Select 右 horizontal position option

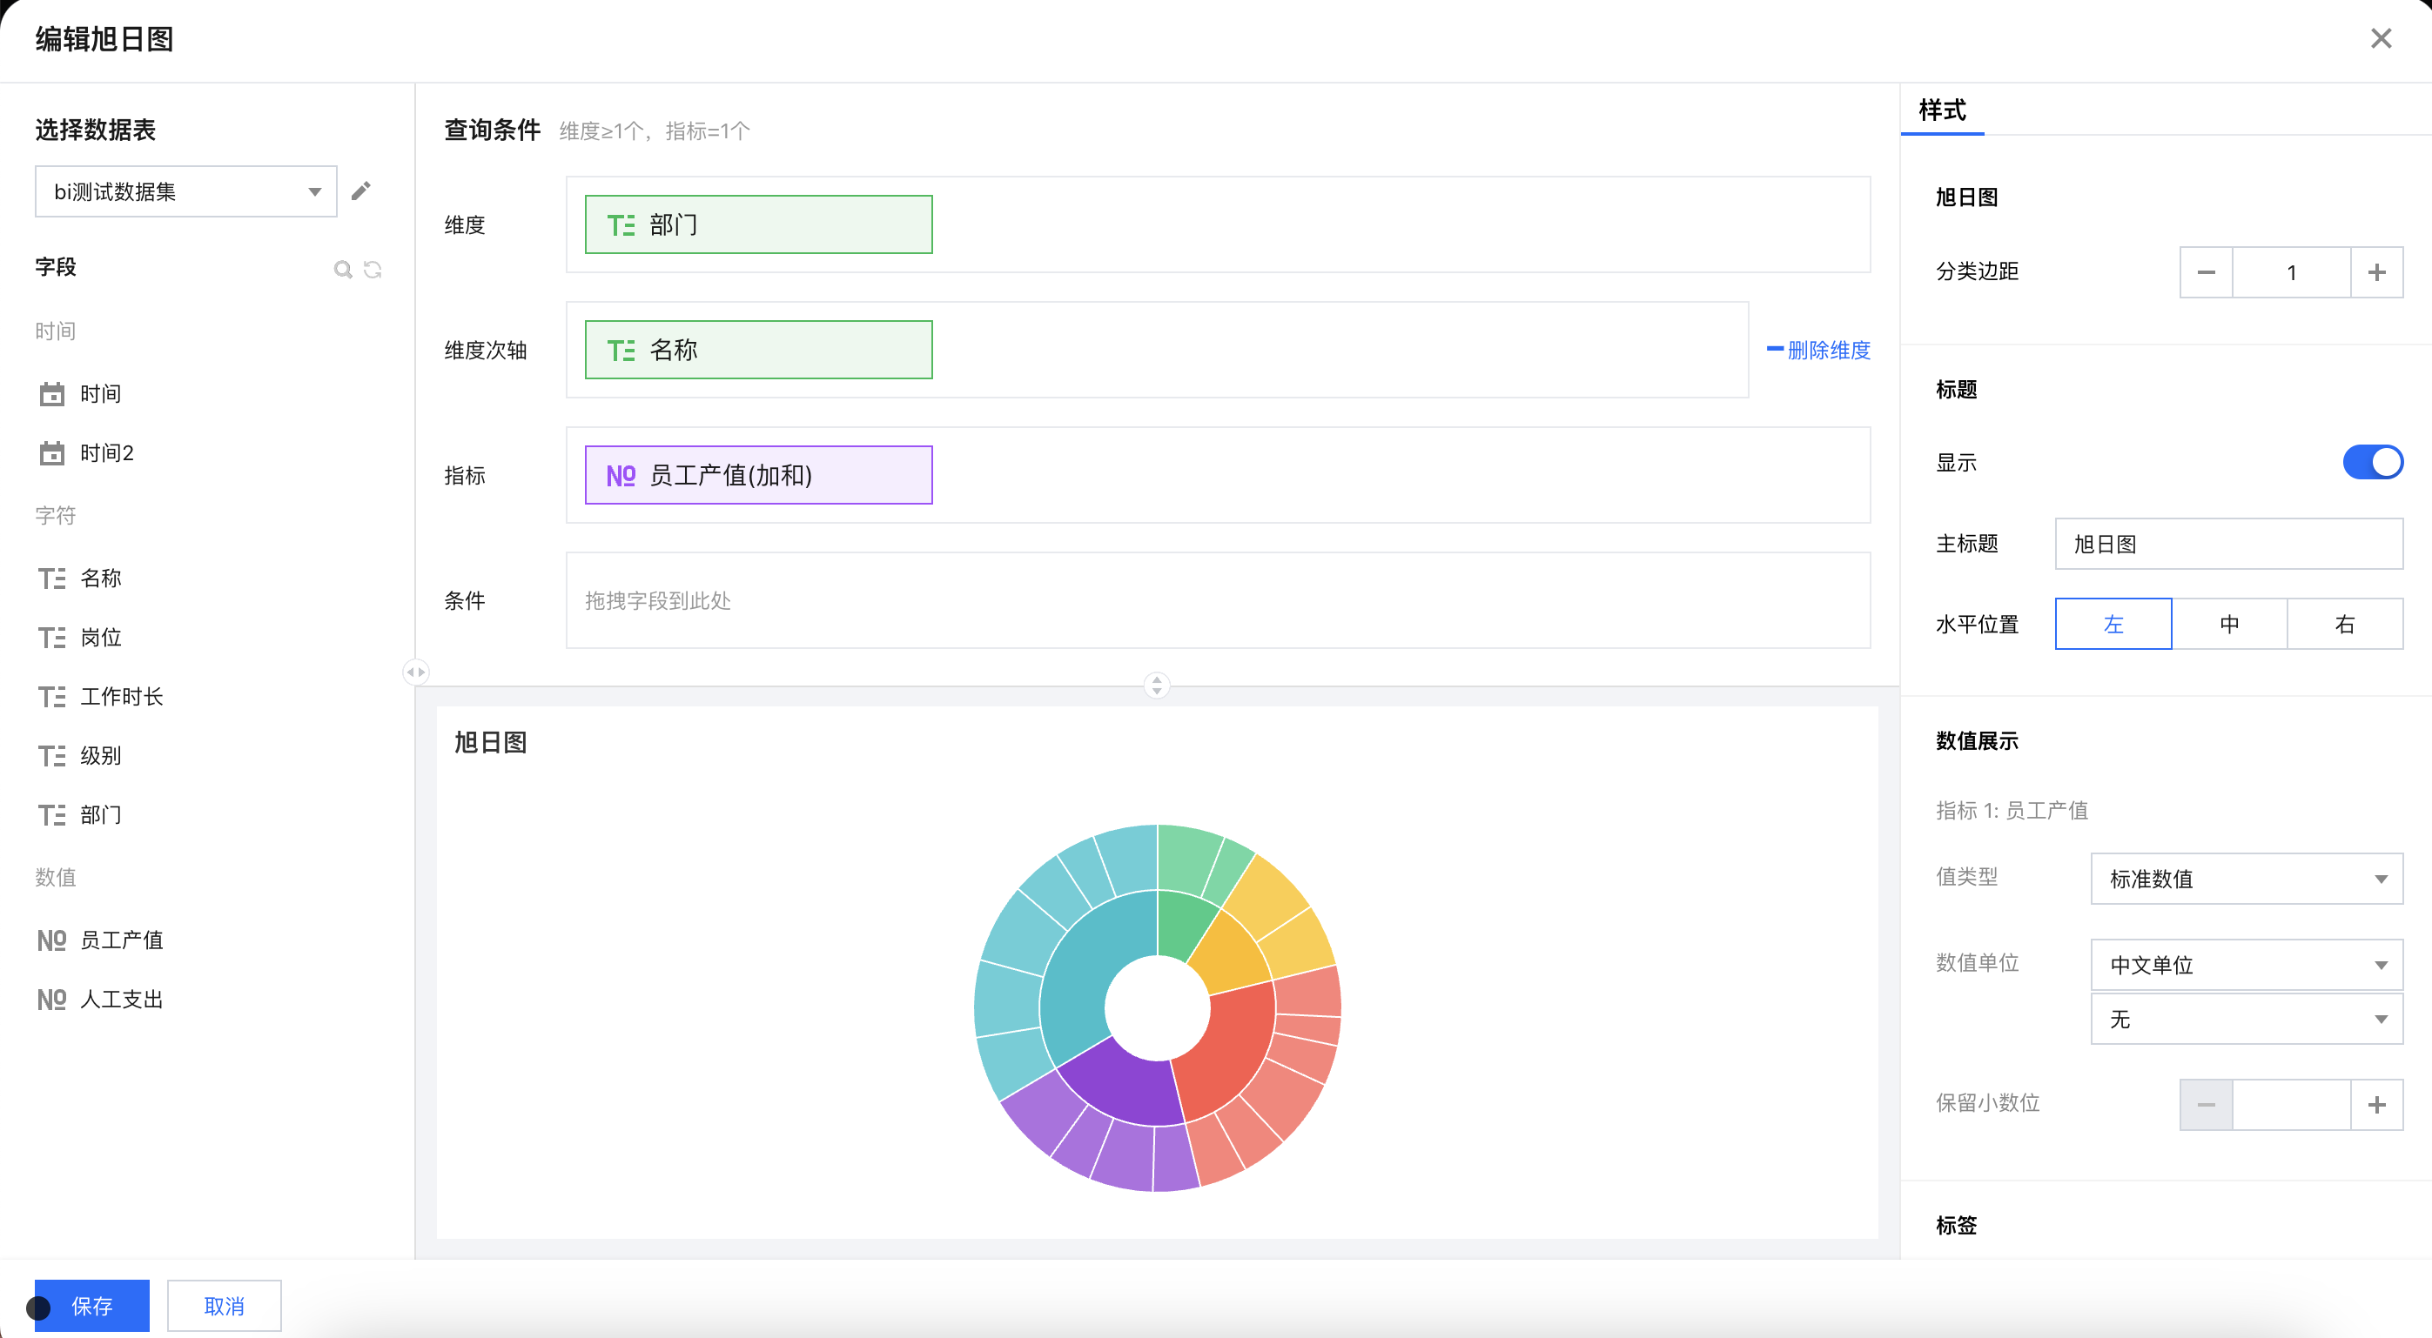coord(2344,624)
